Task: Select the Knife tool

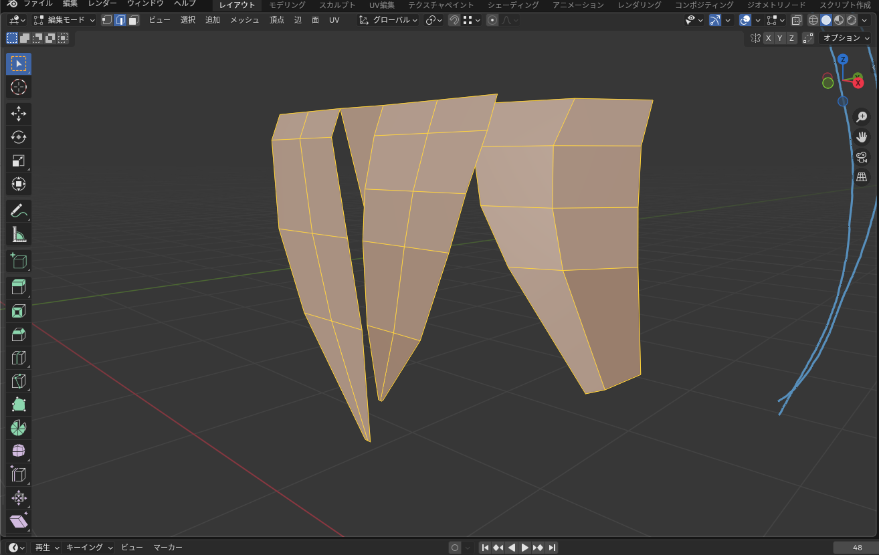Action: [19, 381]
